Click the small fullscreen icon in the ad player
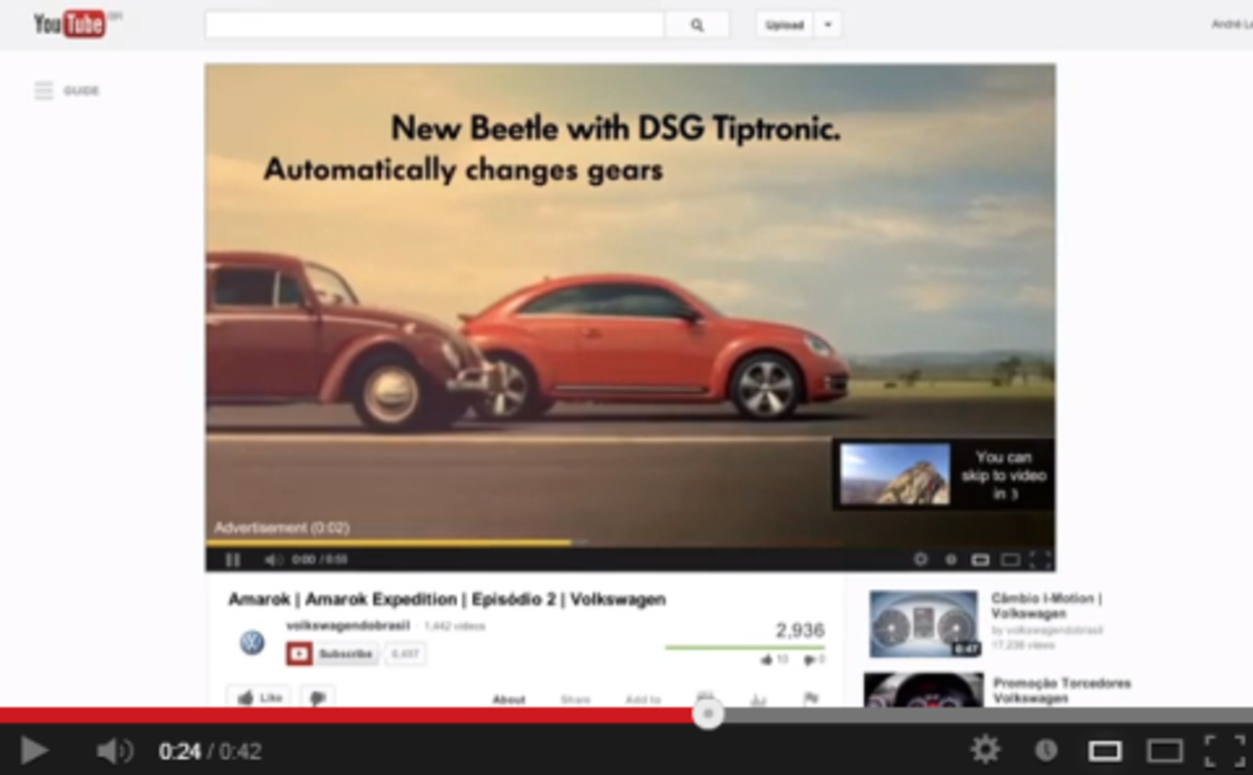 pos(1040,559)
